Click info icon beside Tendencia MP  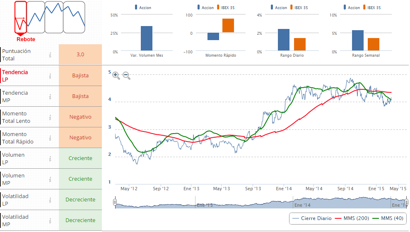tap(50, 96)
